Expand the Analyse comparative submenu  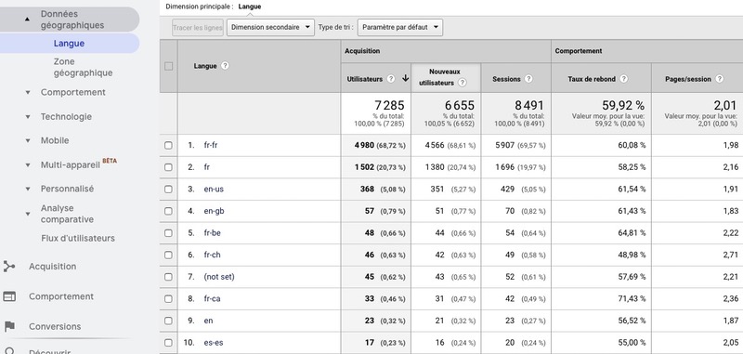pyautogui.click(x=28, y=214)
